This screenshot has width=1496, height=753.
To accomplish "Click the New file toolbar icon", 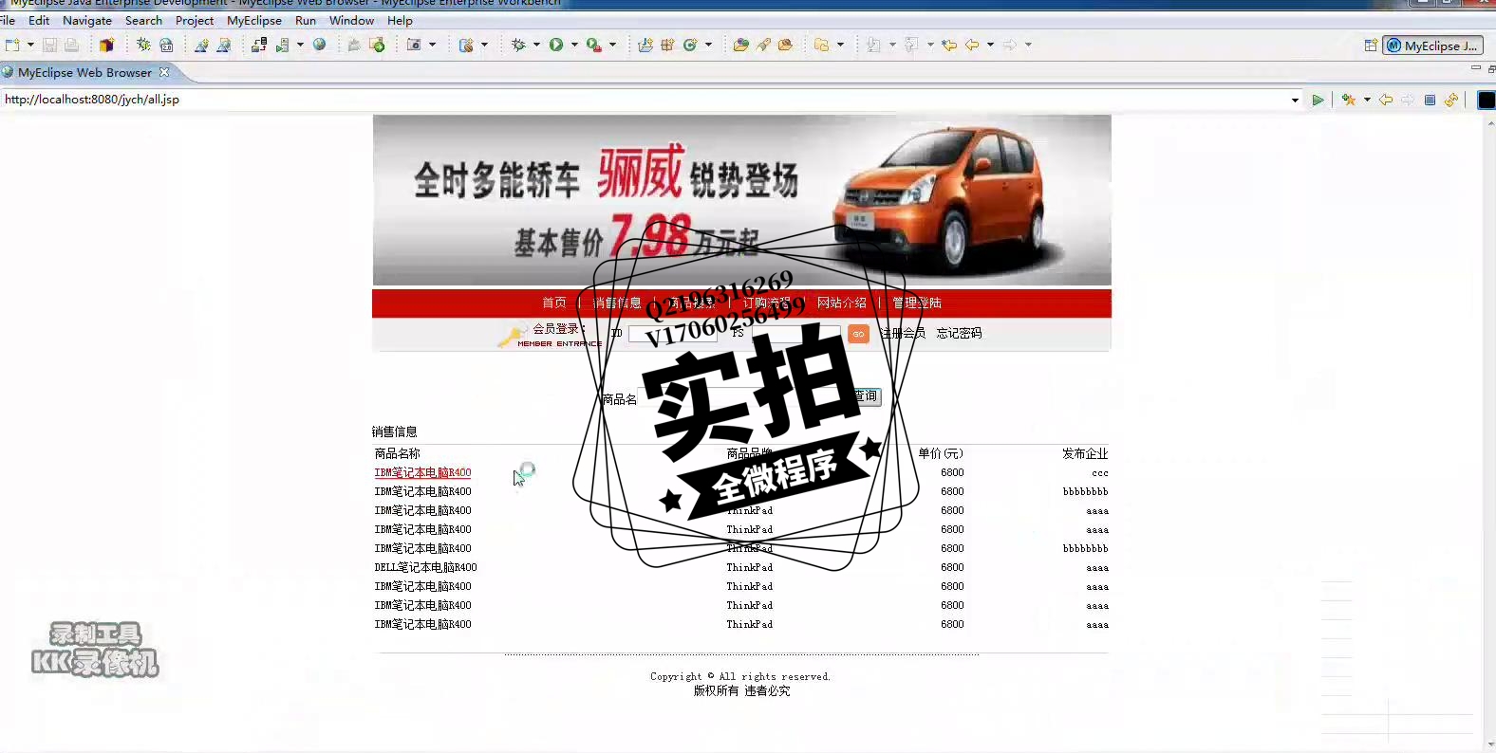I will coord(11,45).
